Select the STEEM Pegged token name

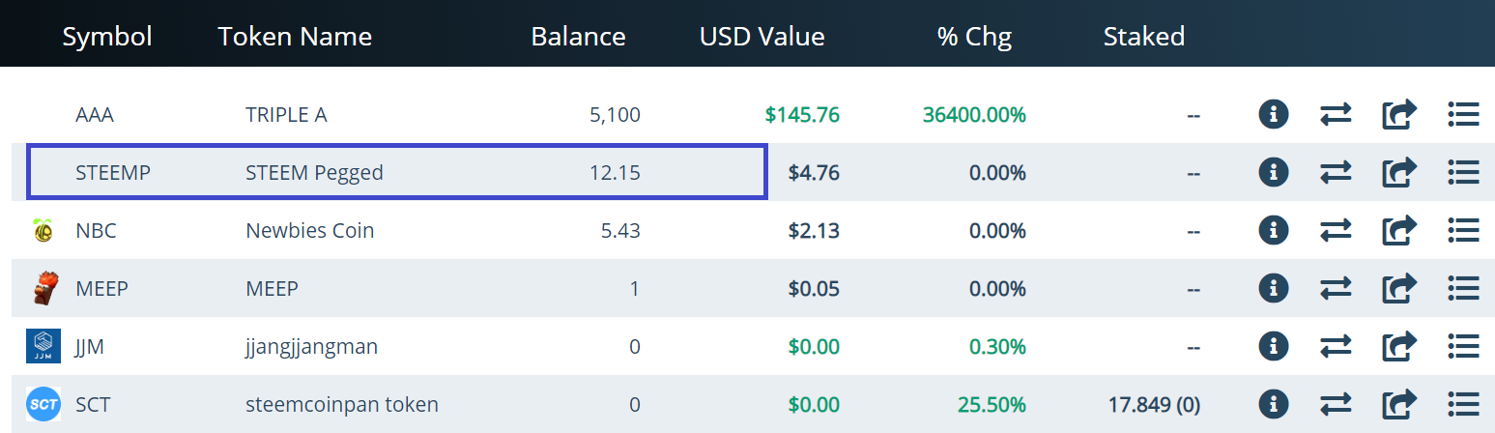[x=314, y=173]
